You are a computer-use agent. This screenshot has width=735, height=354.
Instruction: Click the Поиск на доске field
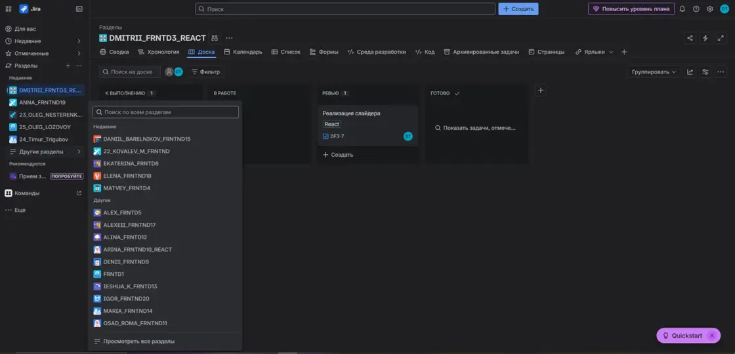pyautogui.click(x=130, y=72)
